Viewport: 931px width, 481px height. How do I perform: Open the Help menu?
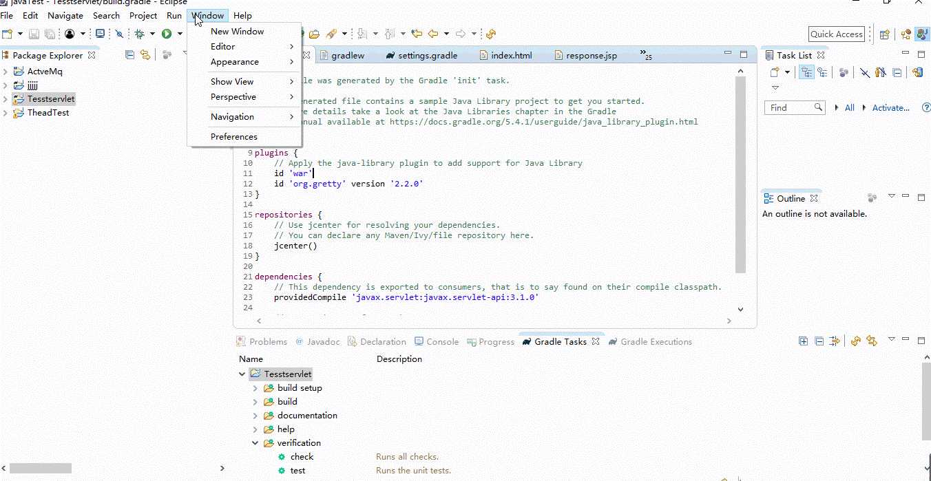click(242, 15)
